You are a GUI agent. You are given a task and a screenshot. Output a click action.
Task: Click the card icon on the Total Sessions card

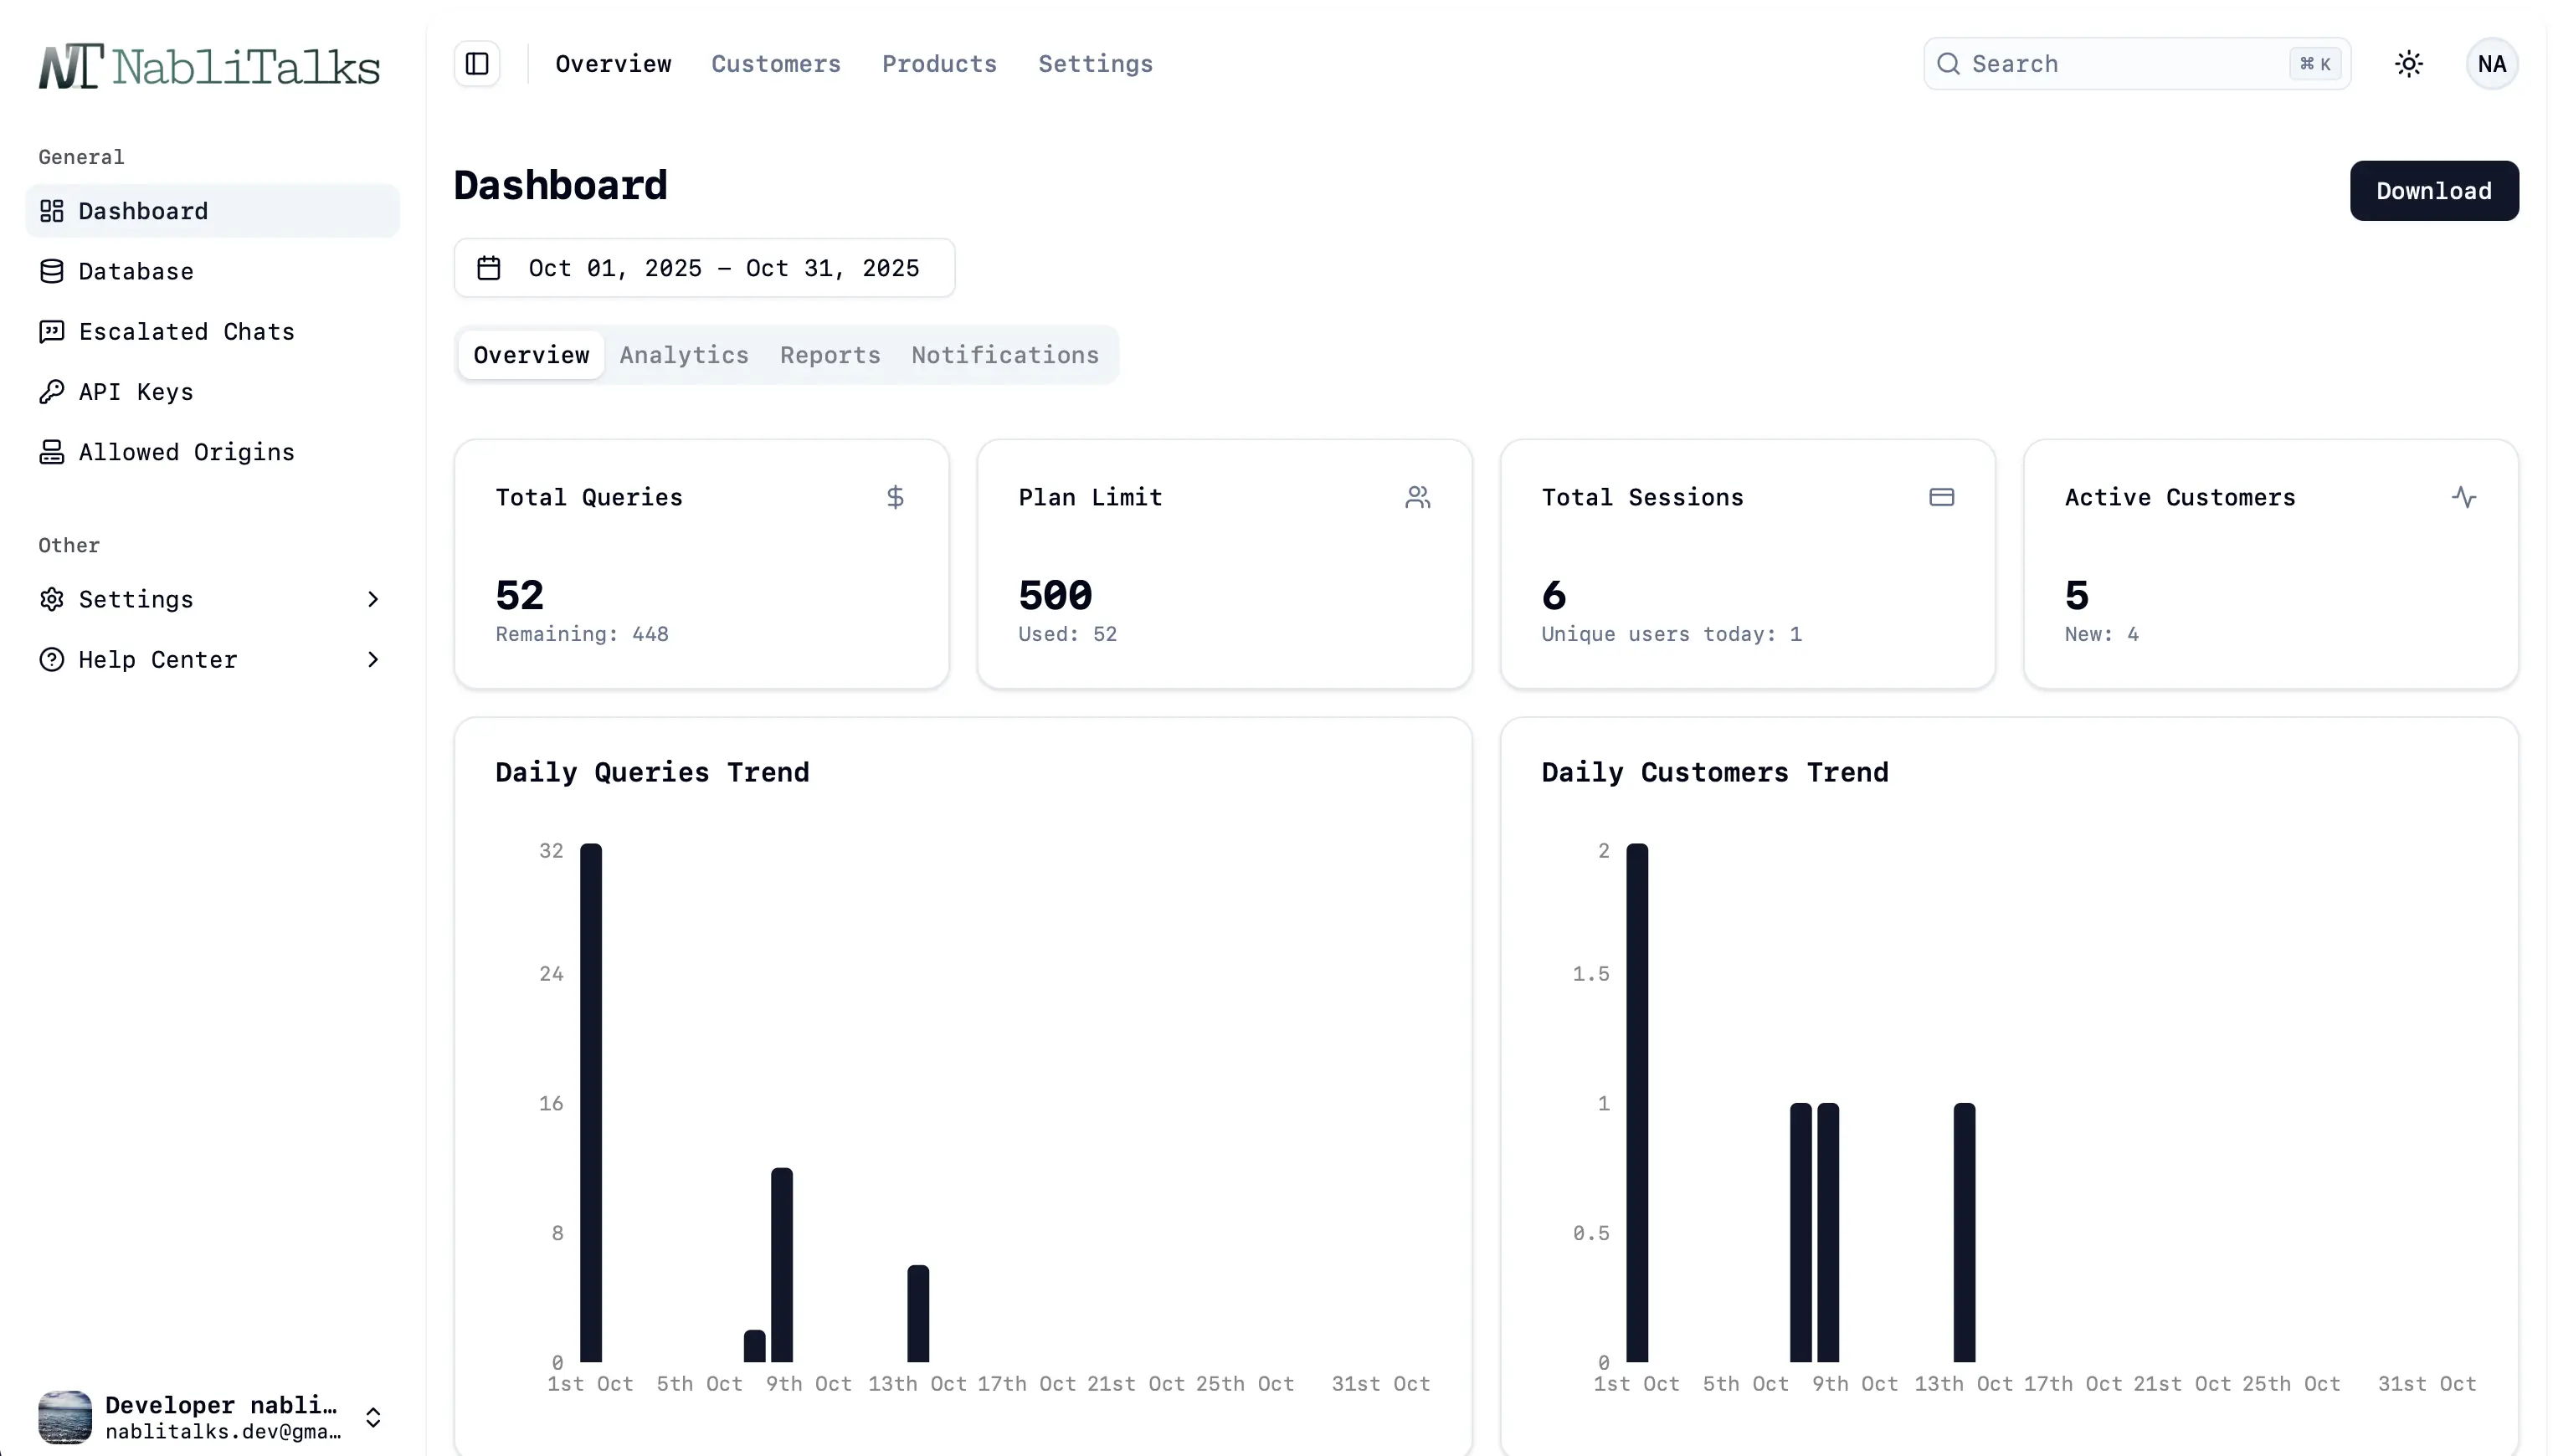[x=1941, y=497]
